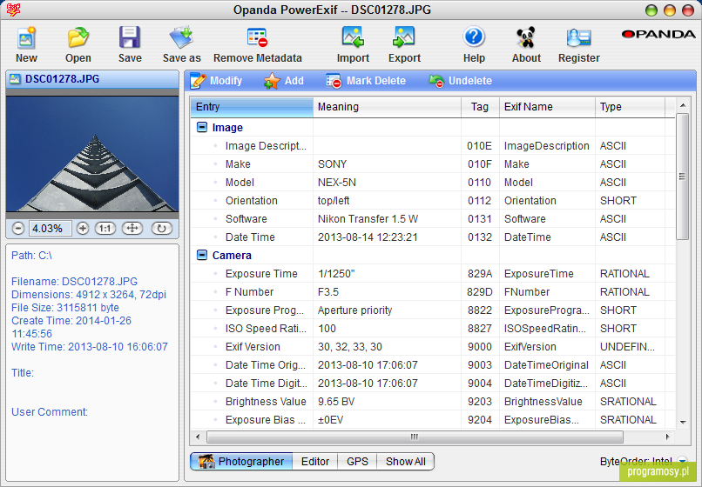Select the Image Description row
Viewport: 702px width, 487px height.
click(433, 146)
